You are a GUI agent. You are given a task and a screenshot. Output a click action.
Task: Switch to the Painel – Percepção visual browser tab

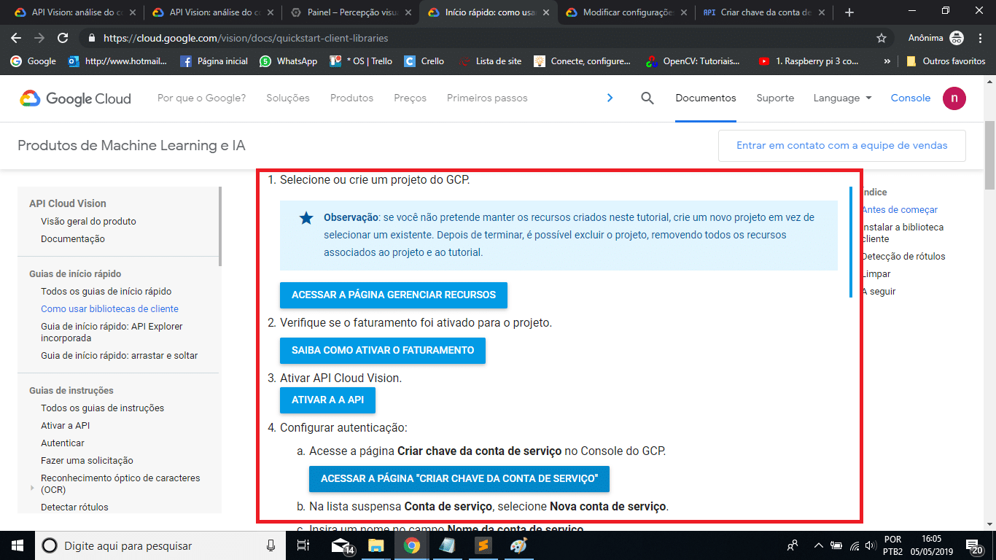[349, 12]
